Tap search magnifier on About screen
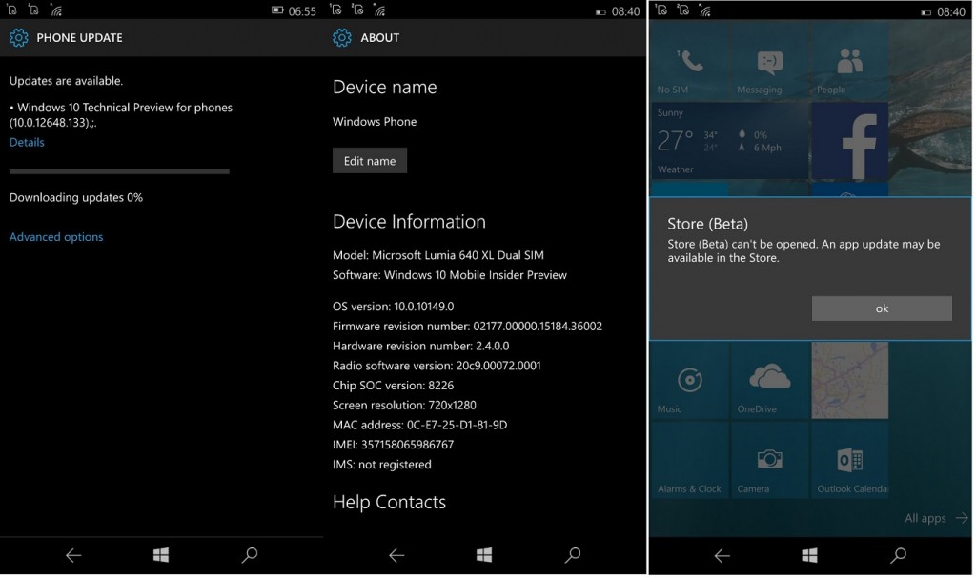 (573, 554)
